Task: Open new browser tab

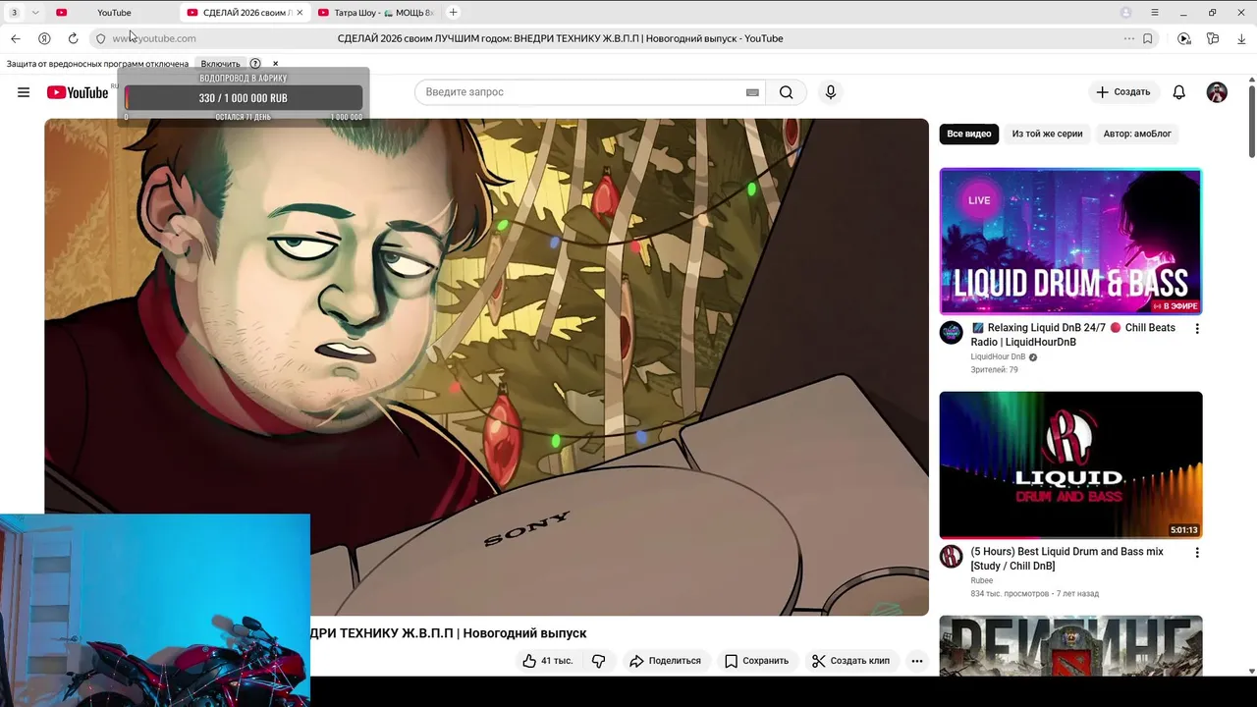Action: tap(453, 13)
